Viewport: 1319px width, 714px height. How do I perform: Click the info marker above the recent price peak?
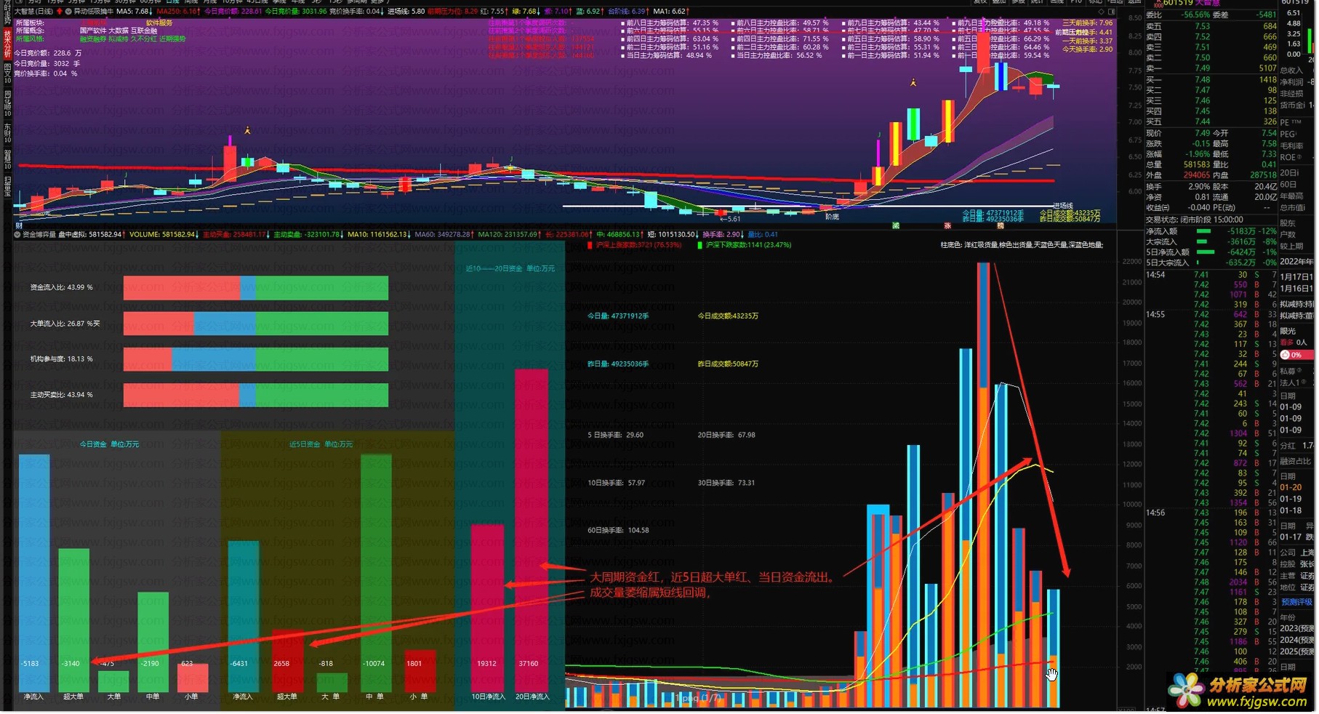[x=913, y=82]
